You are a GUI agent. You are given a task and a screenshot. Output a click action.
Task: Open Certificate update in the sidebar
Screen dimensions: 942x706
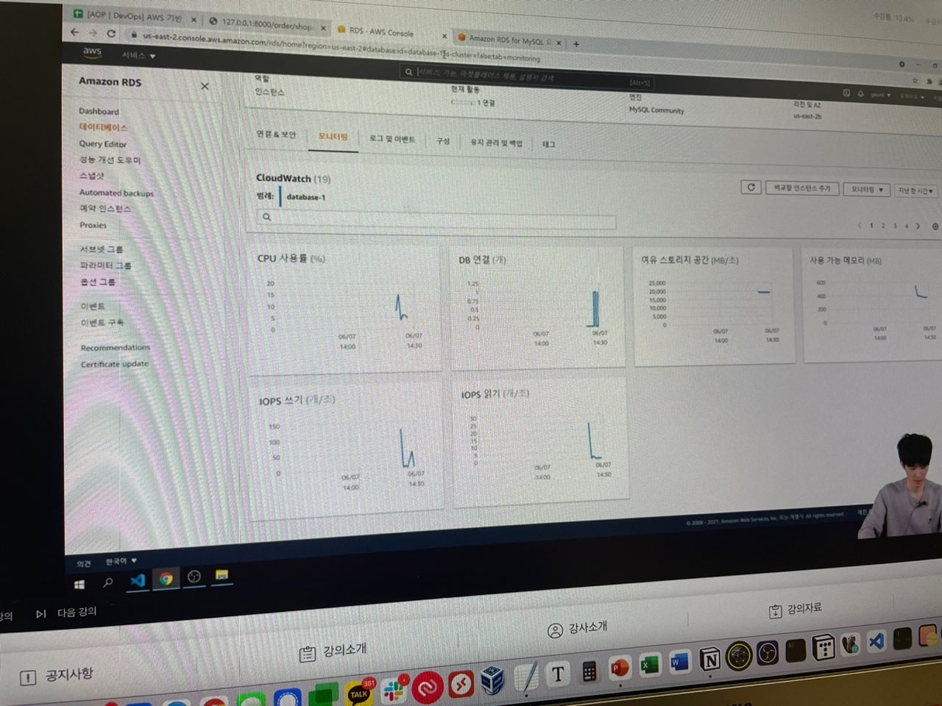click(115, 364)
